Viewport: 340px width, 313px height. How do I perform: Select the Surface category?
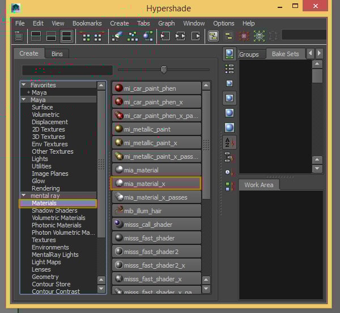point(42,107)
